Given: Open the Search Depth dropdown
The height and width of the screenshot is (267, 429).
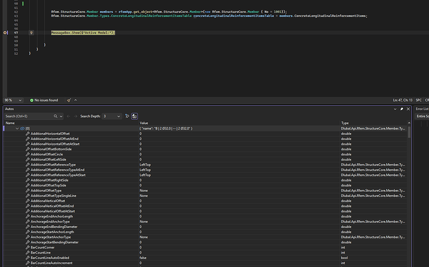Looking at the screenshot, I should click(118, 116).
